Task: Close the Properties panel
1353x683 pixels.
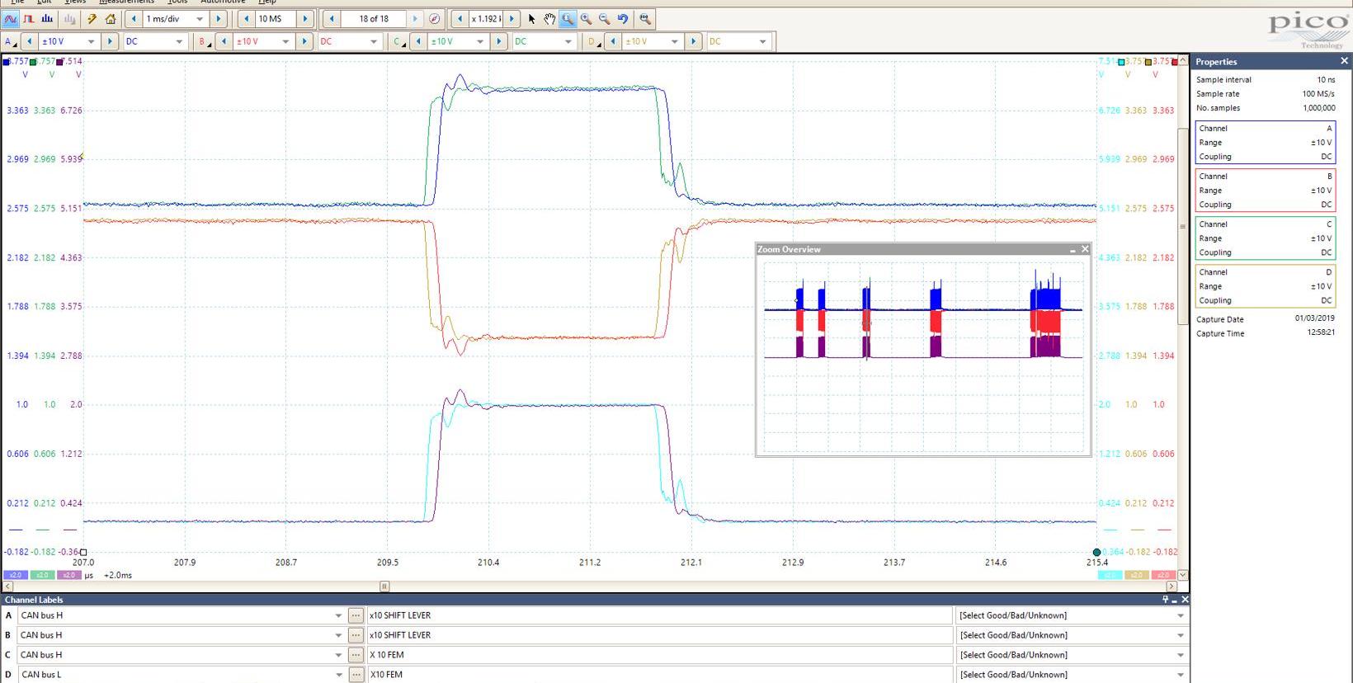Action: click(x=1344, y=61)
